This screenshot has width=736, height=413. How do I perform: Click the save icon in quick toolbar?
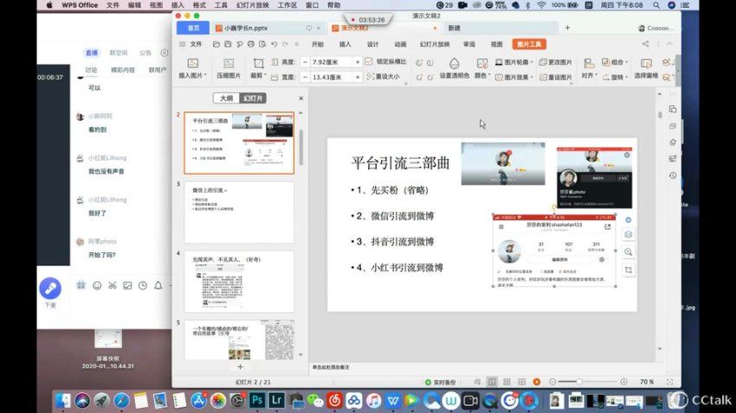coord(228,44)
